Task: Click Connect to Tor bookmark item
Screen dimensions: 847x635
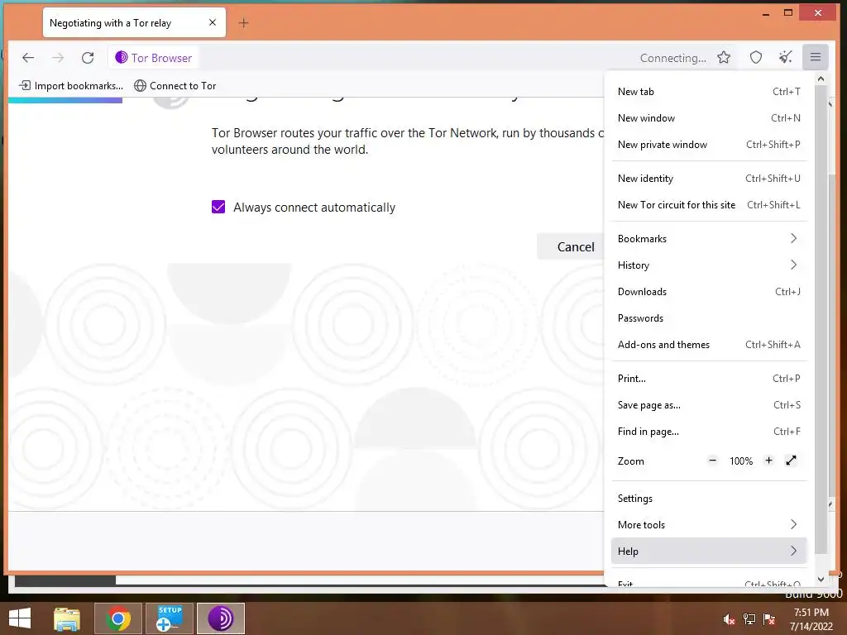Action: [175, 86]
